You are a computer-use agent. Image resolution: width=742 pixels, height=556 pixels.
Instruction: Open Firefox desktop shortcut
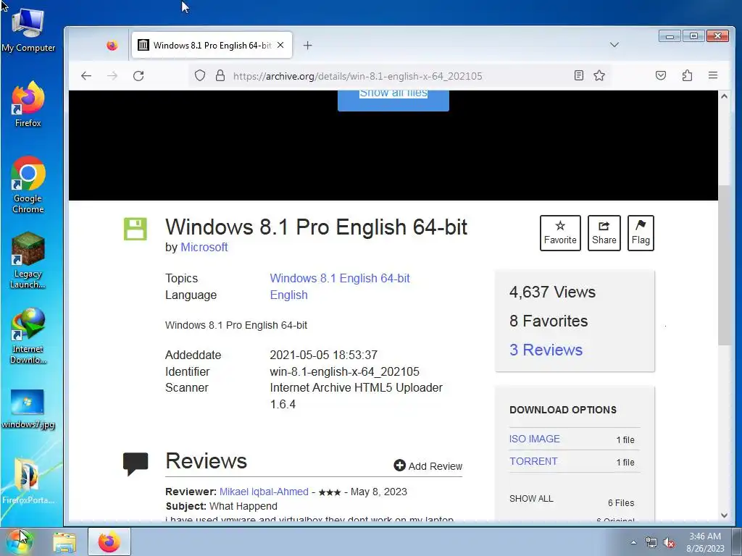click(28, 104)
